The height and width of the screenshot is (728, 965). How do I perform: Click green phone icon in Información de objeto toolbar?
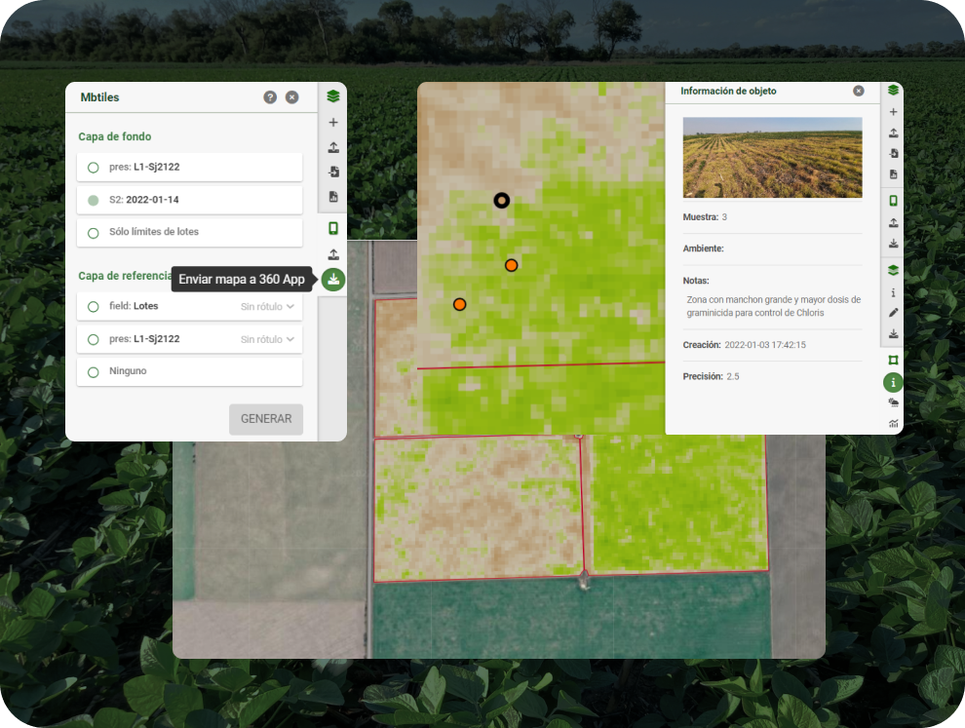pyautogui.click(x=893, y=201)
